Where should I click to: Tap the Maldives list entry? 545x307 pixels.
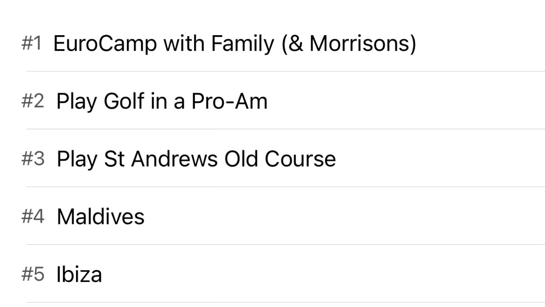tap(272, 216)
